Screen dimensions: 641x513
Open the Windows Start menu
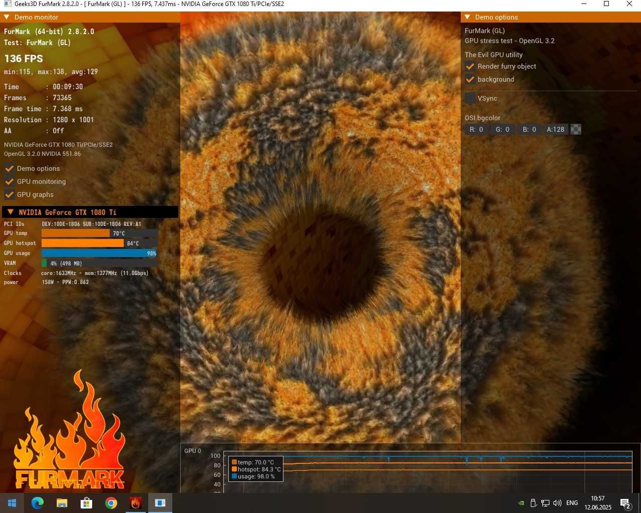pyautogui.click(x=12, y=503)
